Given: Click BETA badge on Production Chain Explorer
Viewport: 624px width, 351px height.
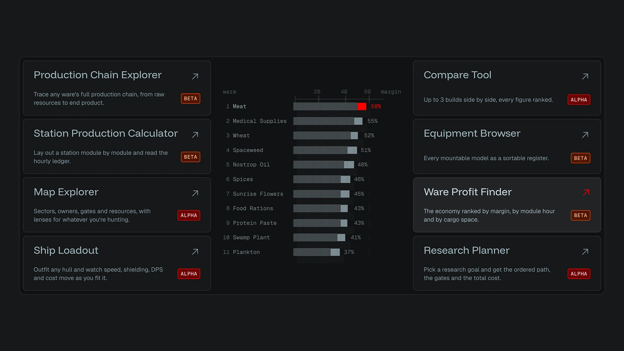Looking at the screenshot, I should 191,98.
